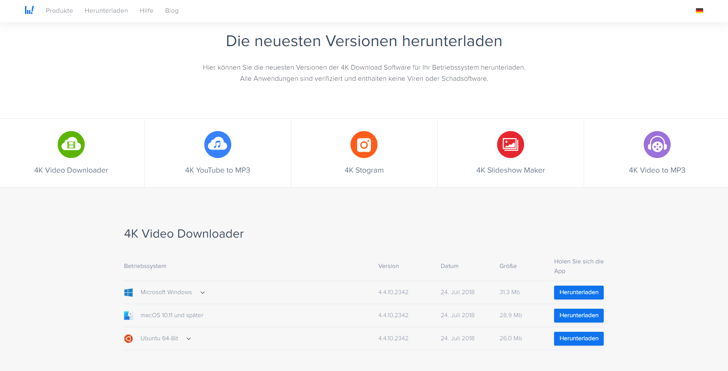Switch to the 4K Video Downloader tab label
Image resolution: width=728 pixels, height=371 pixels.
pyautogui.click(x=71, y=170)
